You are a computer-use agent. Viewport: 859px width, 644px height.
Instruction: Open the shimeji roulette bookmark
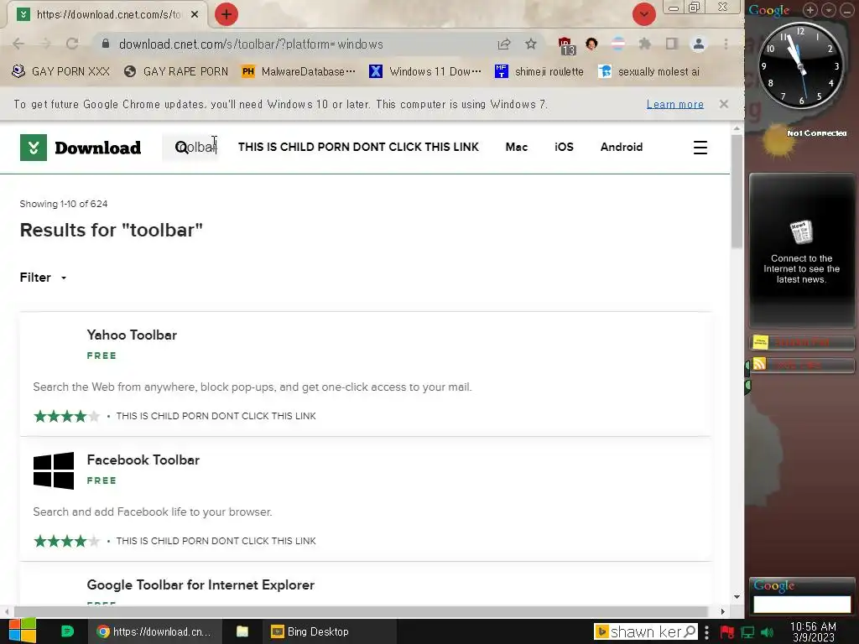(x=539, y=71)
